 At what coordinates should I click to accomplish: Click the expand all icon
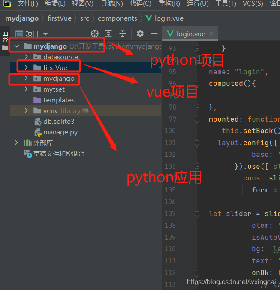click(108, 34)
